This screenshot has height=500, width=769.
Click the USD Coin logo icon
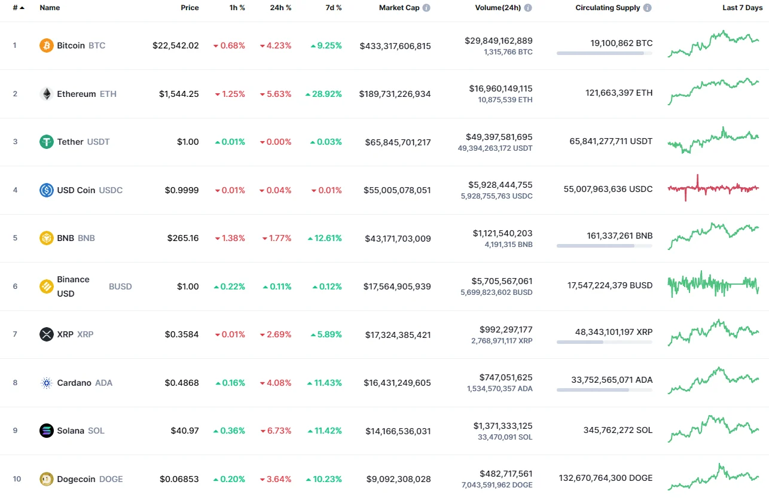point(45,190)
